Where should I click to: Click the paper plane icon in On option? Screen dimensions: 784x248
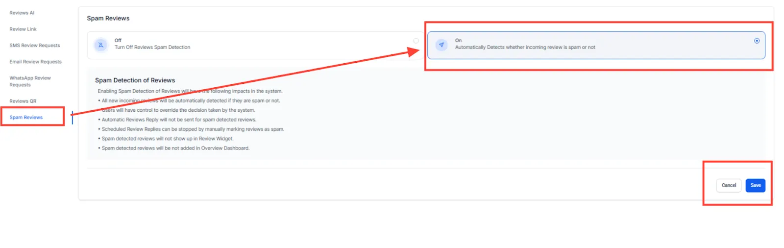[x=441, y=45]
